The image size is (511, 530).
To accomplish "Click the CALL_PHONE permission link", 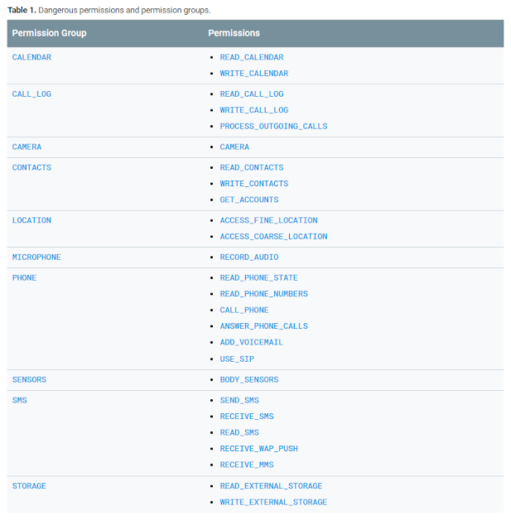I will click(244, 311).
